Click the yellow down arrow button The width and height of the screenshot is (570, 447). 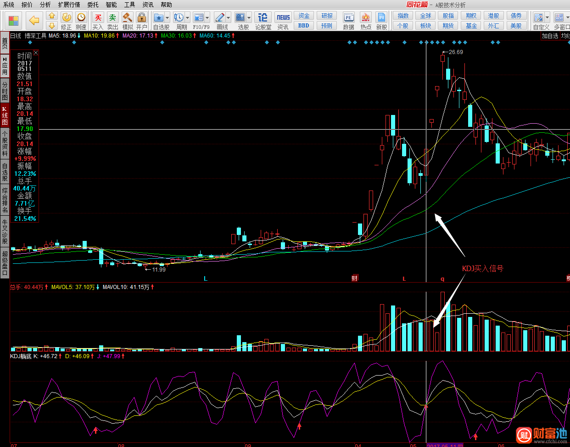point(52,26)
